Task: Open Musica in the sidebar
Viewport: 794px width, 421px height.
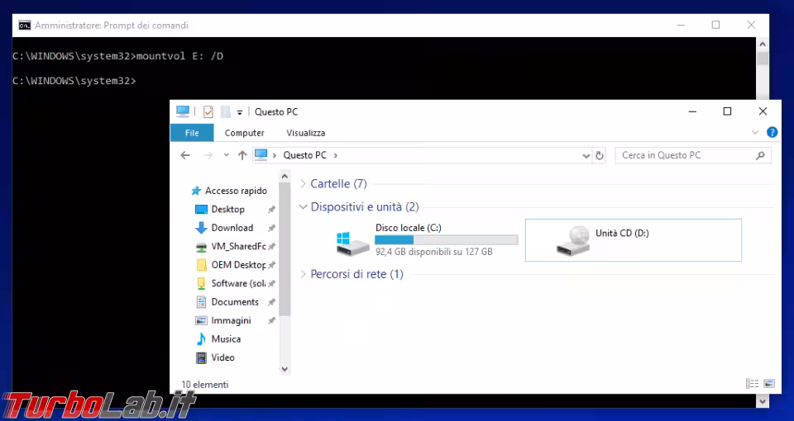Action: 226,339
